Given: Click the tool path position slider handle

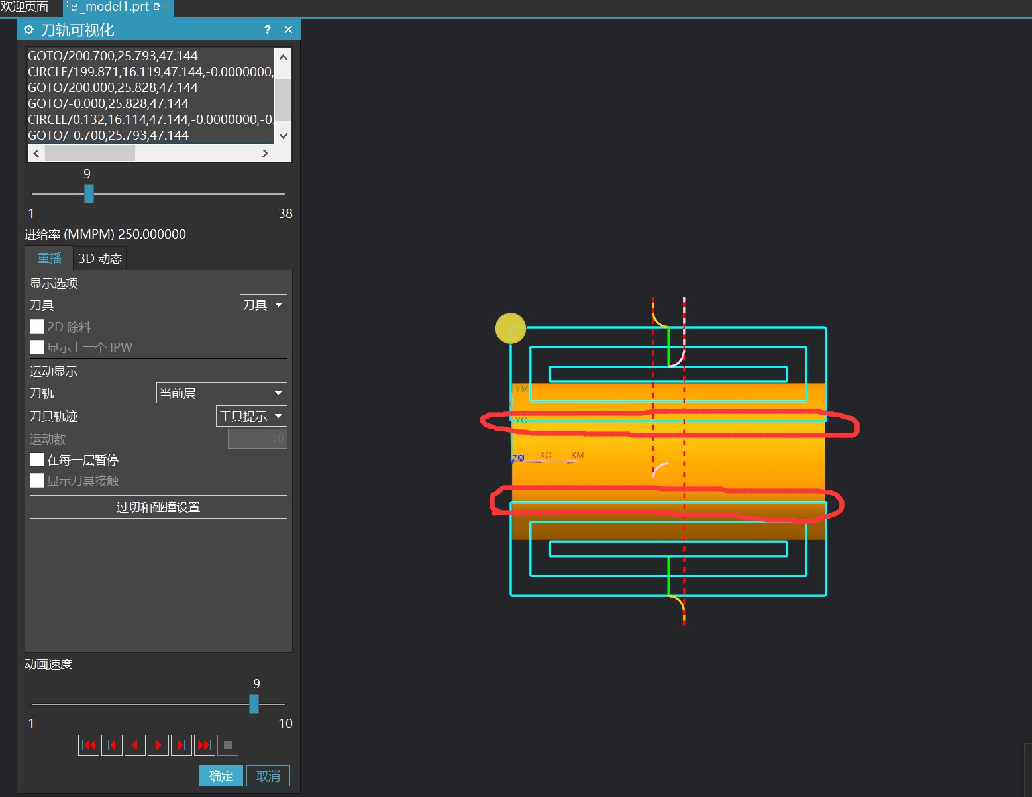Looking at the screenshot, I should point(89,193).
